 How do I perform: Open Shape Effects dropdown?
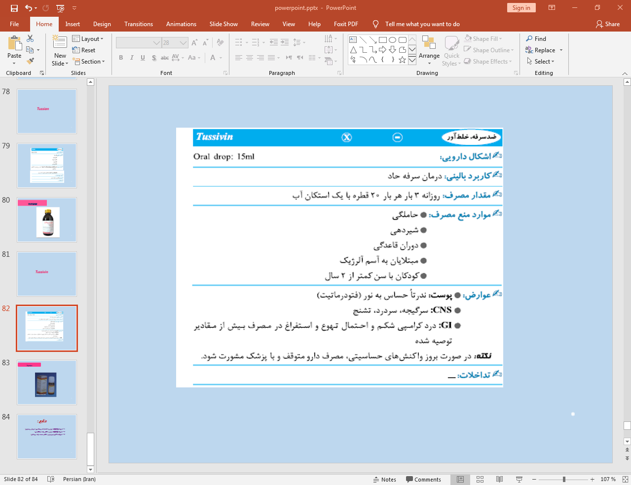pos(488,62)
